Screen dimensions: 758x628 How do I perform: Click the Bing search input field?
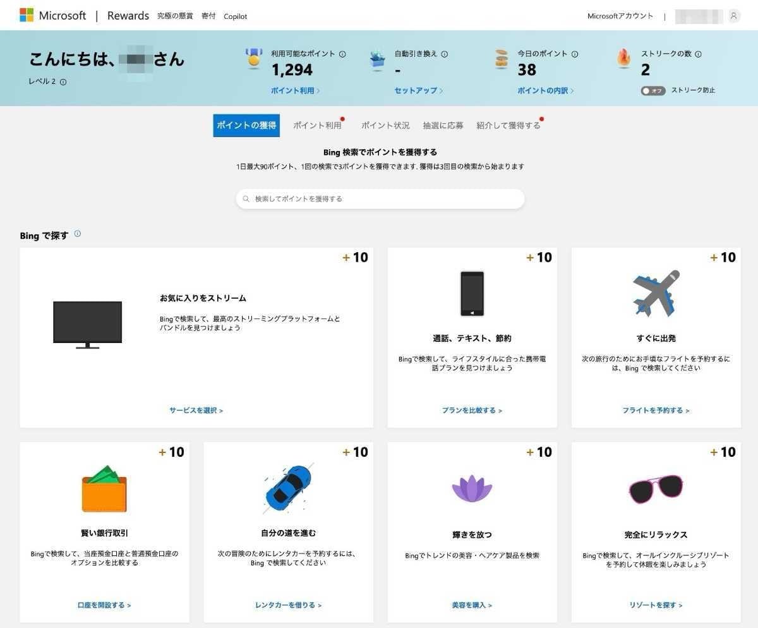click(380, 198)
